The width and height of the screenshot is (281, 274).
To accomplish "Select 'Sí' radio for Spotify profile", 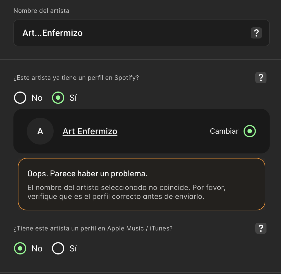I will (x=58, y=98).
